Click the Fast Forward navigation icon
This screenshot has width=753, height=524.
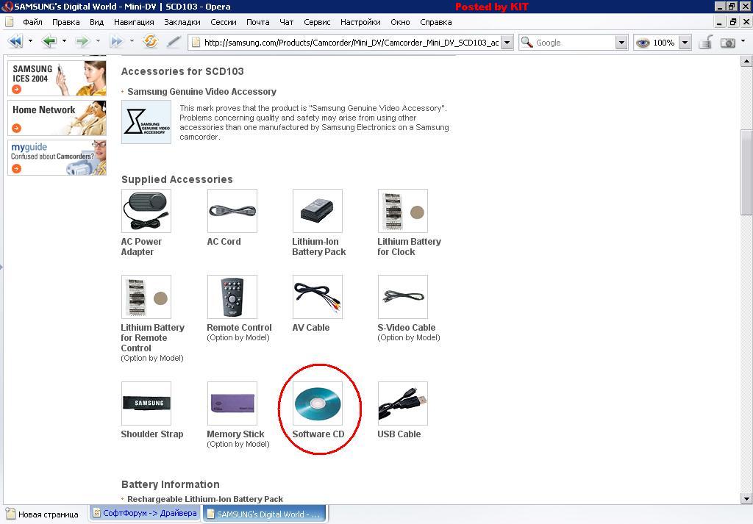click(116, 42)
